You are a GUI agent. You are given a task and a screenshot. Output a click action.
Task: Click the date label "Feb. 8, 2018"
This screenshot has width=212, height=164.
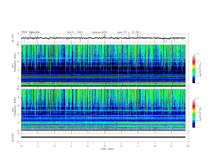pyautogui.click(x=75, y=32)
